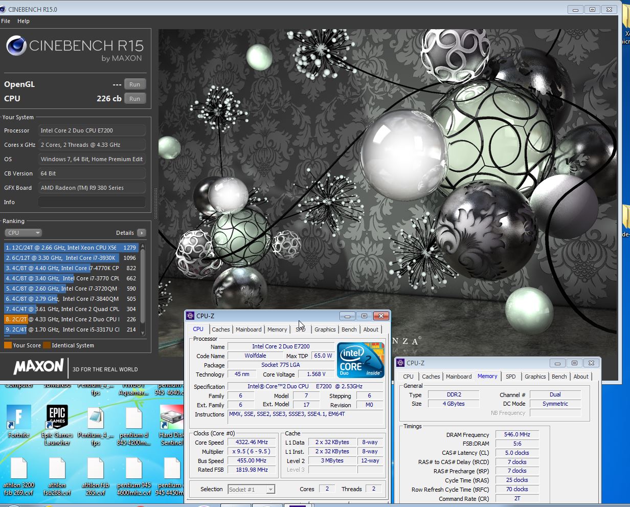Image resolution: width=630 pixels, height=507 pixels.
Task: Click the CPU-Z title bar icon of front window
Action: 190,316
